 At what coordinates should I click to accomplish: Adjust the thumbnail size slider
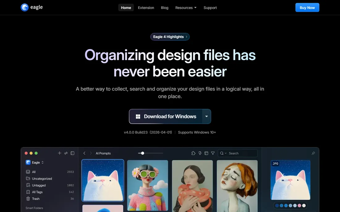point(142,153)
